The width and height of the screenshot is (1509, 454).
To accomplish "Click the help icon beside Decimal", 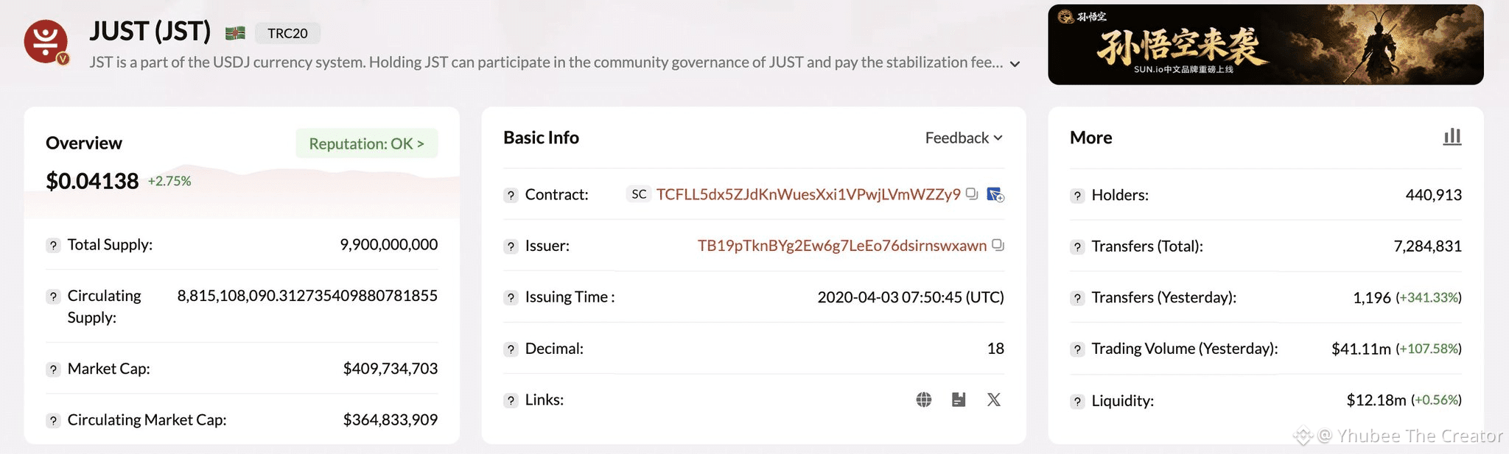I will coord(511,349).
